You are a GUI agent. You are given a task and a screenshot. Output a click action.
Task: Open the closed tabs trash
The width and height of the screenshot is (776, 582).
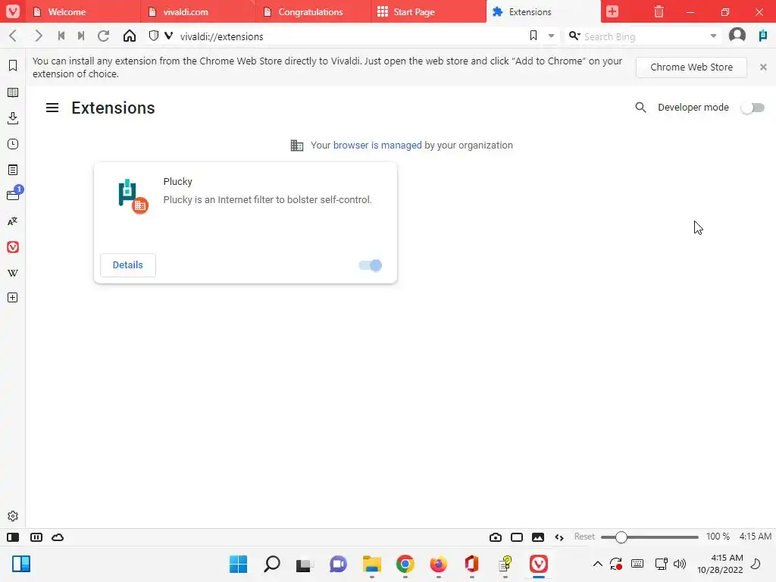(659, 11)
